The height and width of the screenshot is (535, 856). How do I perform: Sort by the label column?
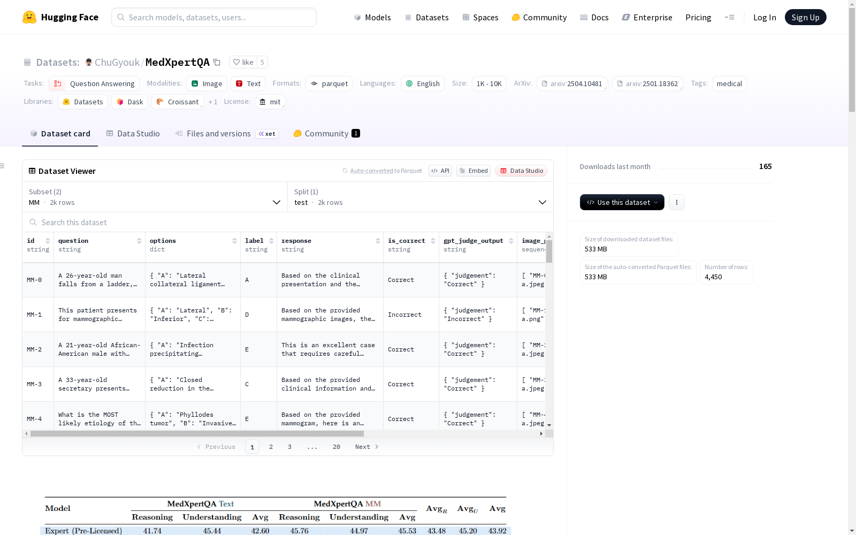point(271,241)
